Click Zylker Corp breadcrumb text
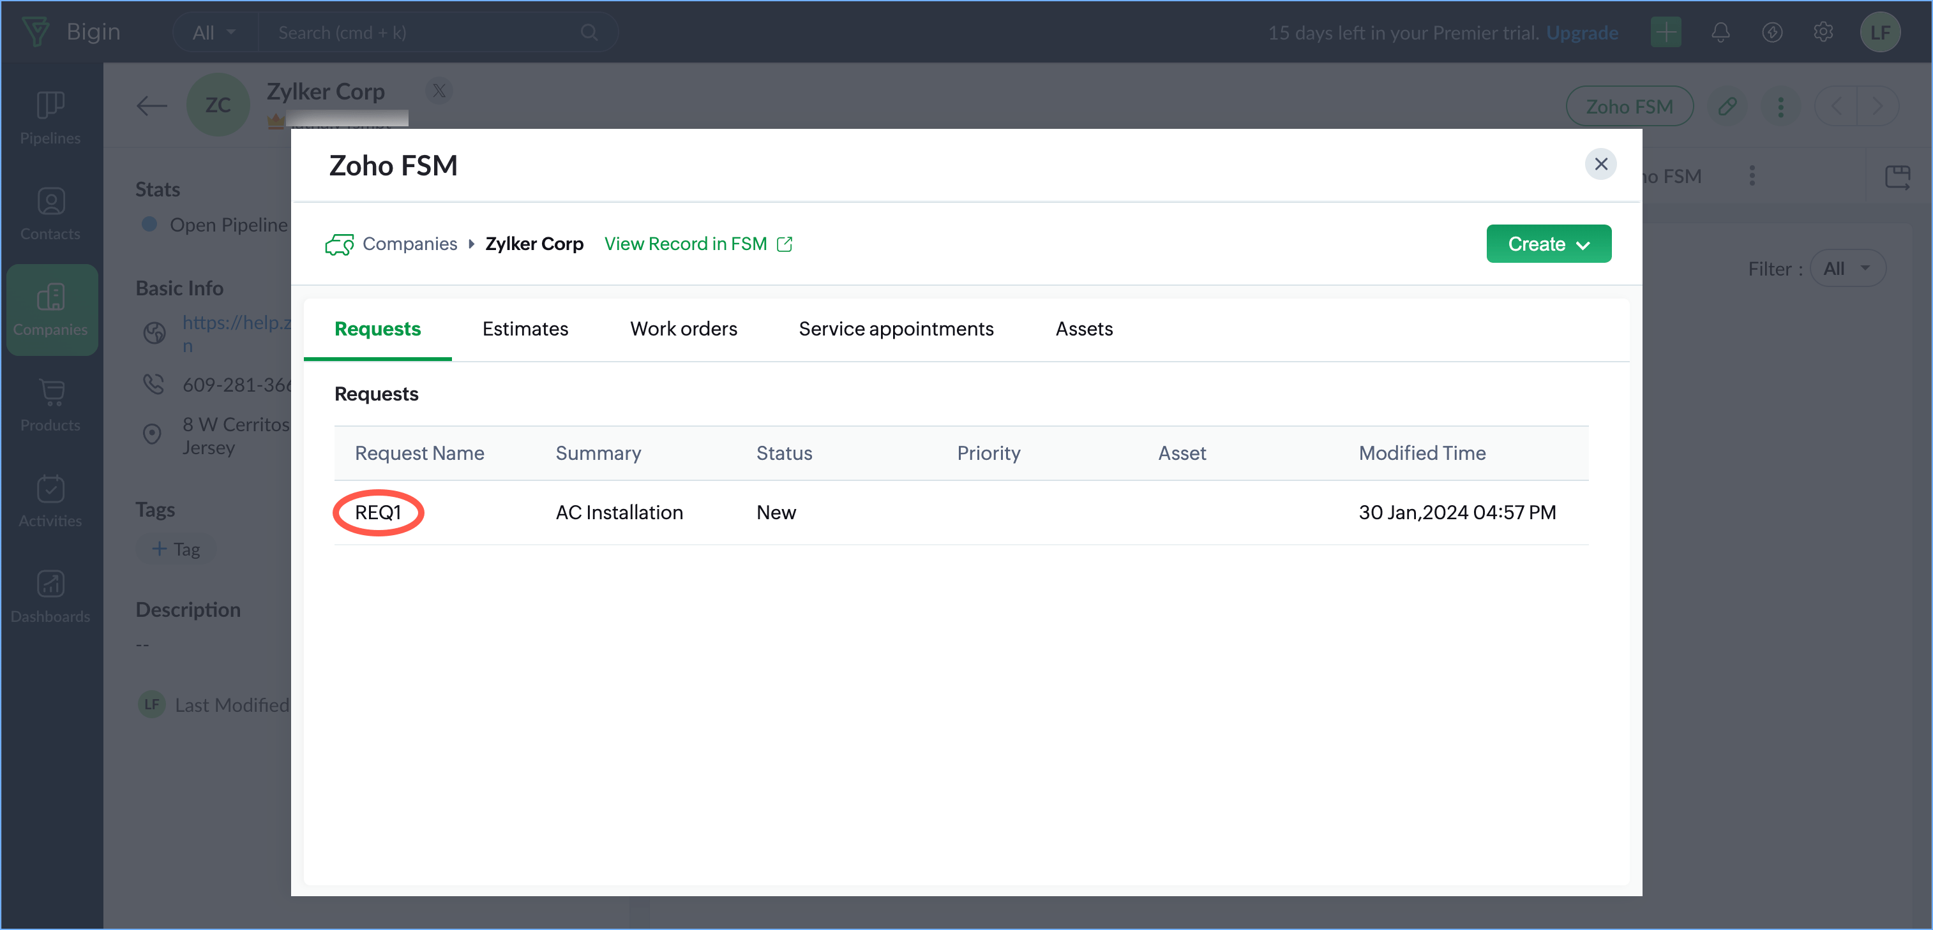Image resolution: width=1933 pixels, height=930 pixels. point(534,244)
